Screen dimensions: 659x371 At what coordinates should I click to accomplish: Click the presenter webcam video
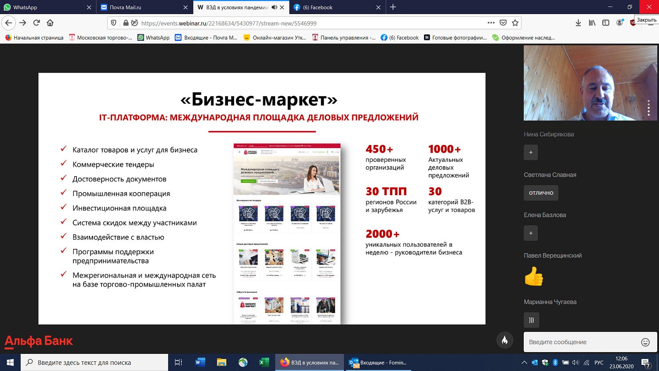tap(590, 83)
